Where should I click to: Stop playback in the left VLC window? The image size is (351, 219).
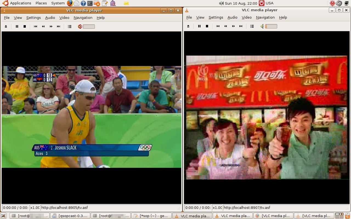(25, 27)
